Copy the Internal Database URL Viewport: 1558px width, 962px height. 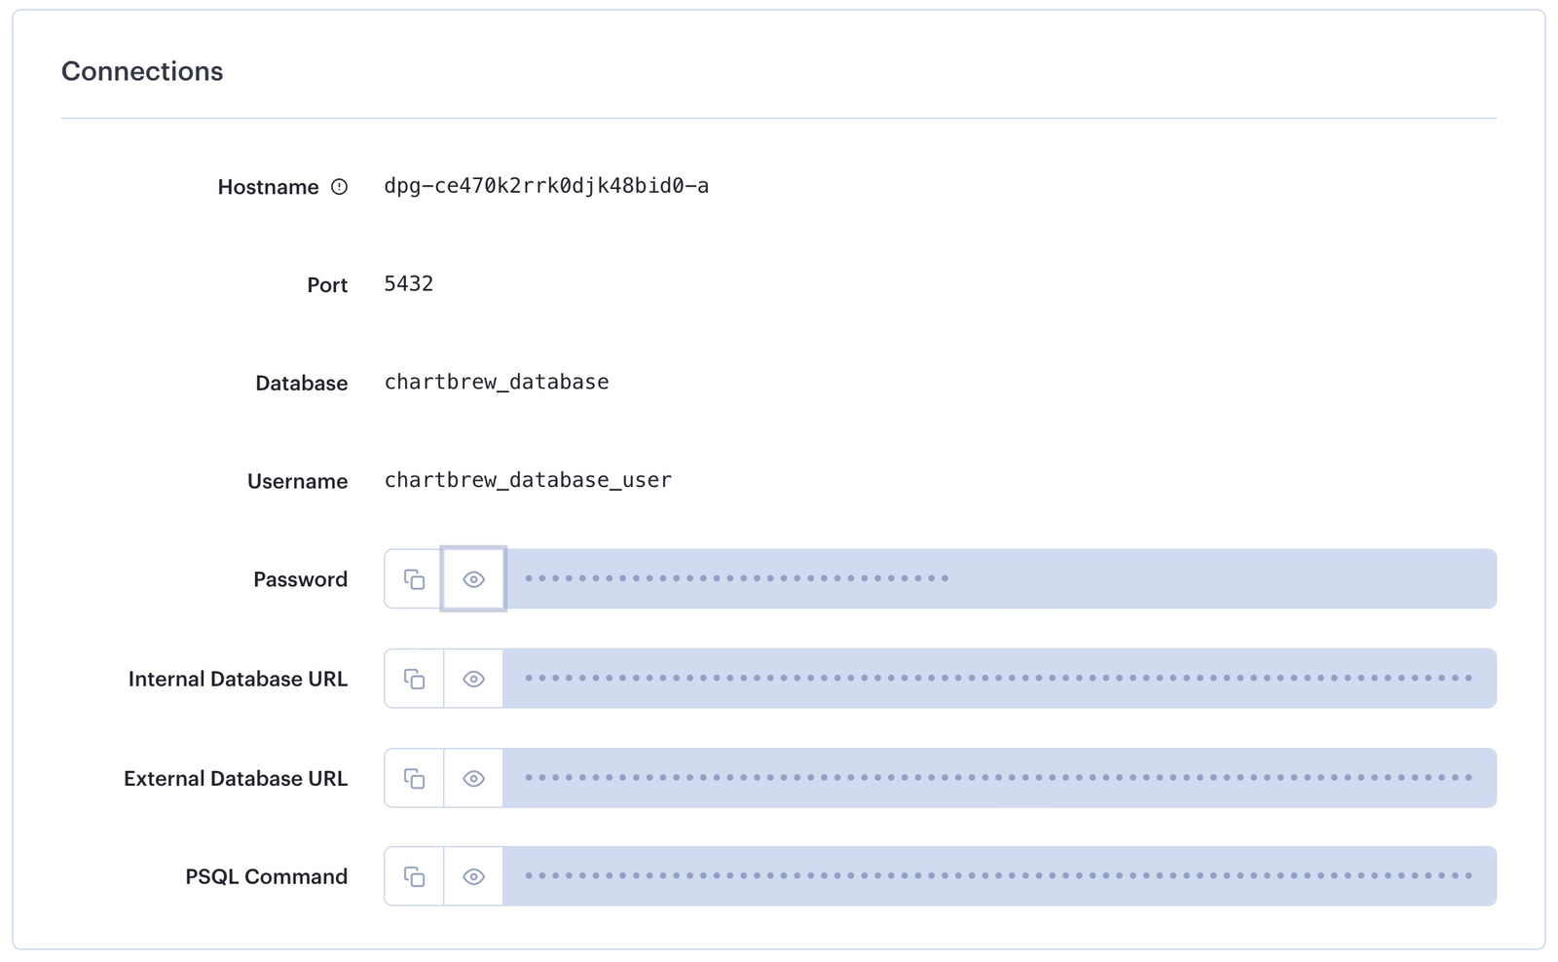[414, 679]
